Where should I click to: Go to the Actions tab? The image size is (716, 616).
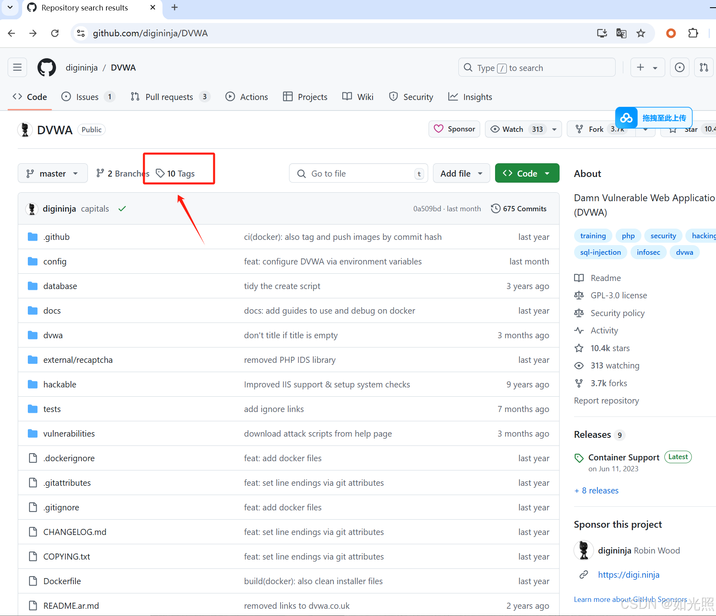[247, 97]
